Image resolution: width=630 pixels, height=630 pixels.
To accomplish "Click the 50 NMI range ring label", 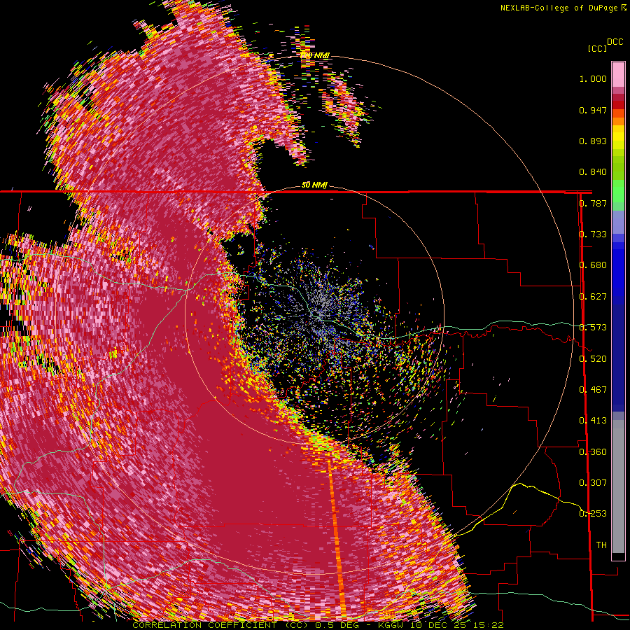I will tap(314, 185).
